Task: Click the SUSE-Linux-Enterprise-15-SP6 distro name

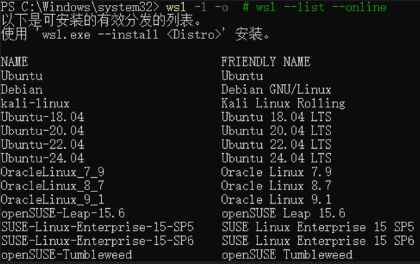Action: [x=97, y=240]
